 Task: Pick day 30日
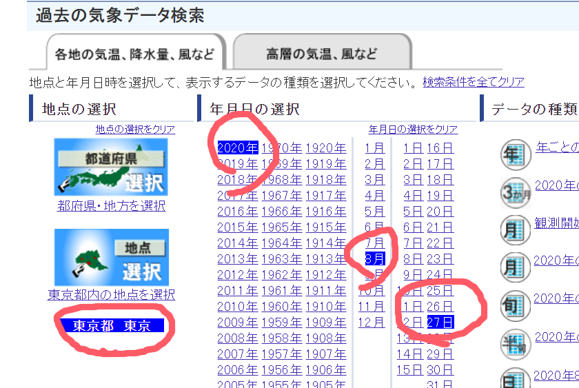440,370
